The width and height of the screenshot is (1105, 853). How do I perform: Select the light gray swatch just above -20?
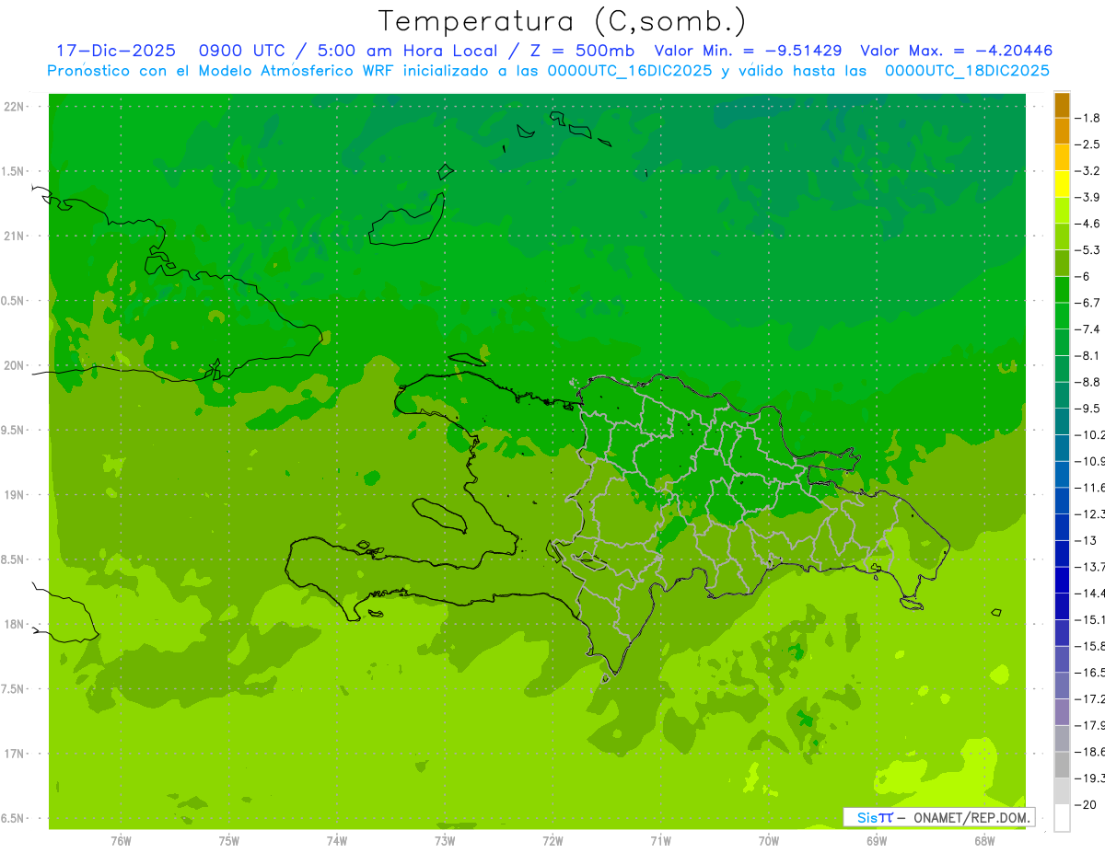(1062, 791)
